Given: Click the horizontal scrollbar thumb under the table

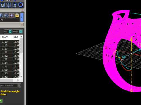Looking at the screenshot, I should [x=6, y=80].
